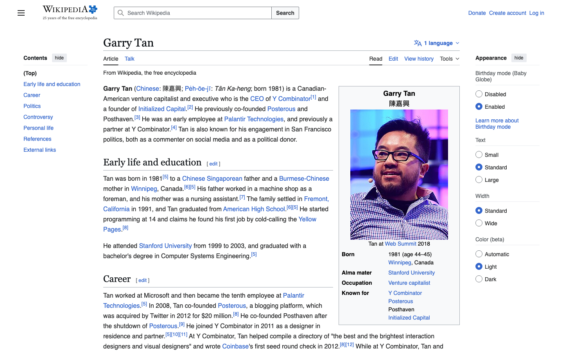
Task: Open Burmese-Chinese link
Action: (x=304, y=178)
